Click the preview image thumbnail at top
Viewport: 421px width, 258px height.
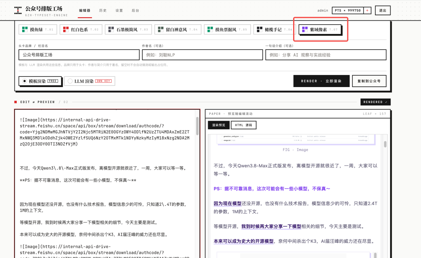click(295, 139)
